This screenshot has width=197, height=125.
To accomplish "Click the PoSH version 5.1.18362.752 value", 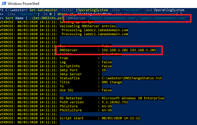I will click(x=116, y=102).
